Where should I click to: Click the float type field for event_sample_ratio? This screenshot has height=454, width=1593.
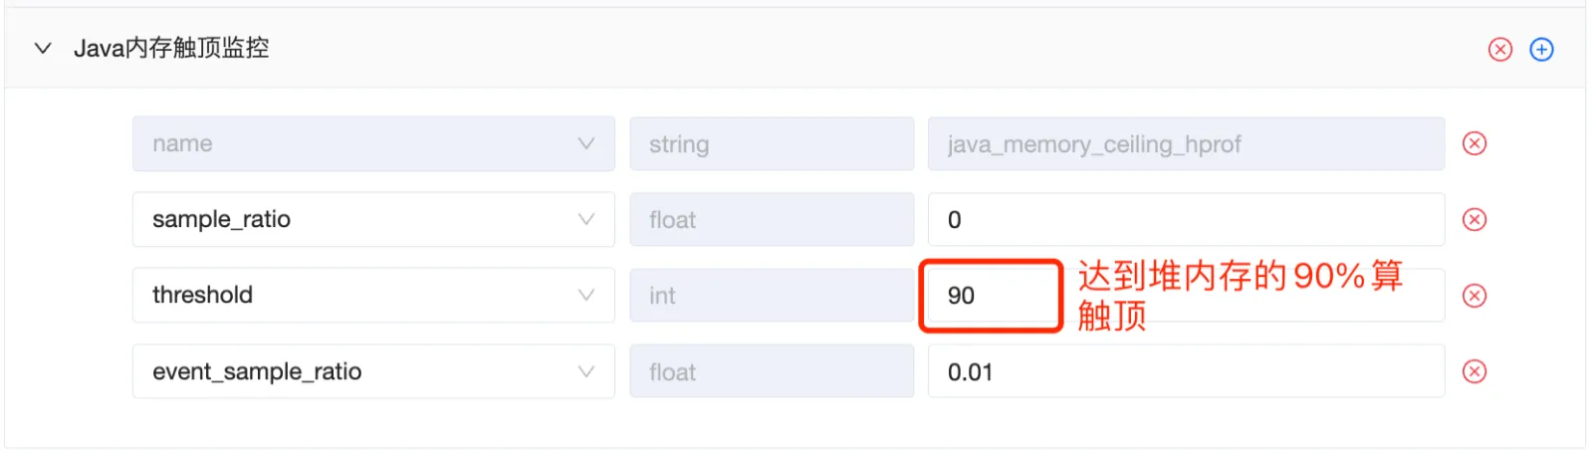771,371
